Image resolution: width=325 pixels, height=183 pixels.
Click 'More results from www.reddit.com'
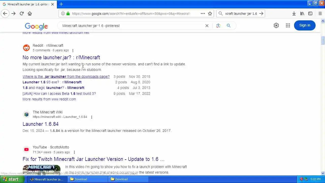[49, 99]
